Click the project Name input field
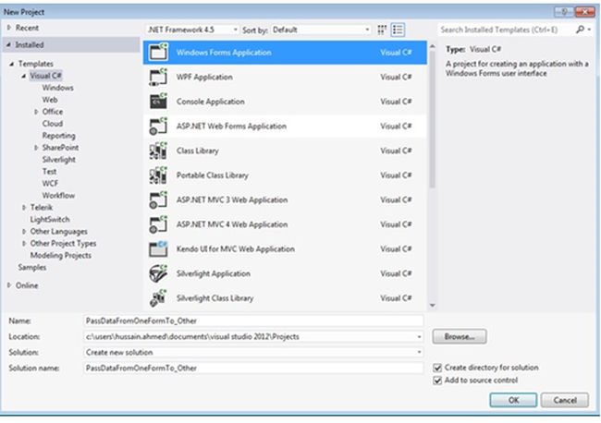 click(x=253, y=320)
